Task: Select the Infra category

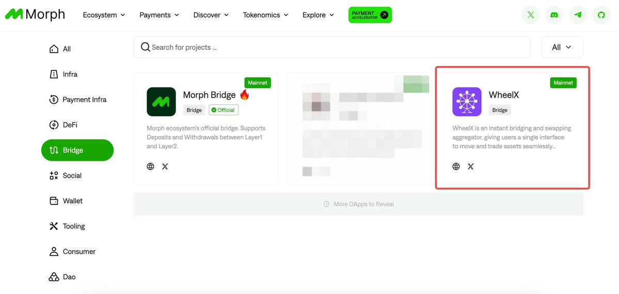Action: pyautogui.click(x=63, y=74)
